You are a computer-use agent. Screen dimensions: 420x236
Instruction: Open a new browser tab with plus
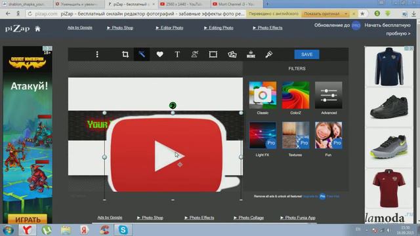(267, 4)
